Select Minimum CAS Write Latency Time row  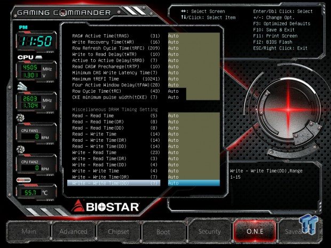[x=116, y=73]
